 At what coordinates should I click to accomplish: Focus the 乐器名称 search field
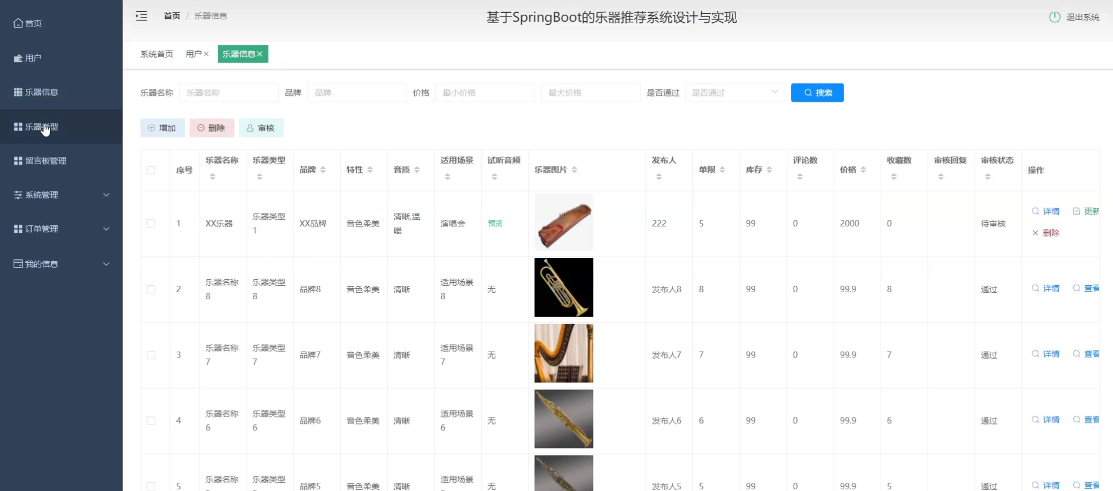(229, 93)
